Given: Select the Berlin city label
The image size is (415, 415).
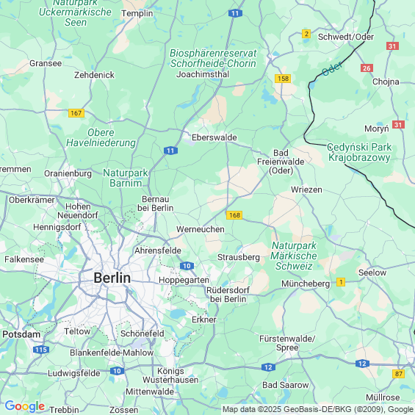Looking at the screenshot, I should click(x=112, y=278).
